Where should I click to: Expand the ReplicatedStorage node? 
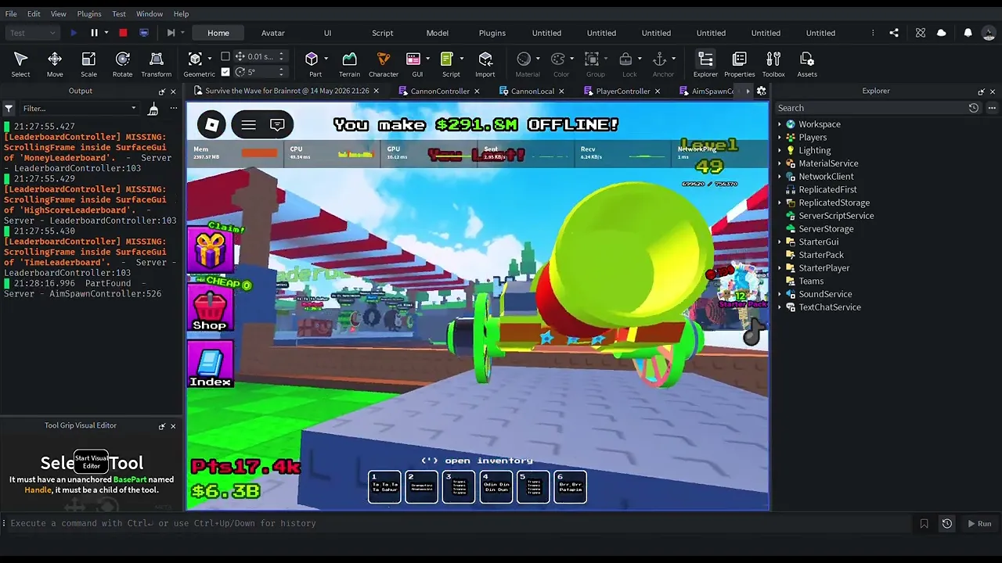[x=780, y=203]
